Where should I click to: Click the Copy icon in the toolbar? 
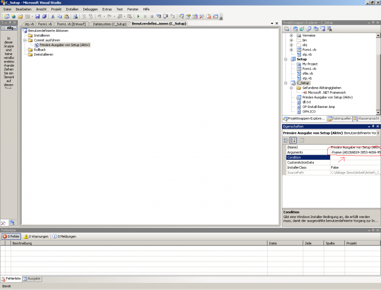pos(59,17)
